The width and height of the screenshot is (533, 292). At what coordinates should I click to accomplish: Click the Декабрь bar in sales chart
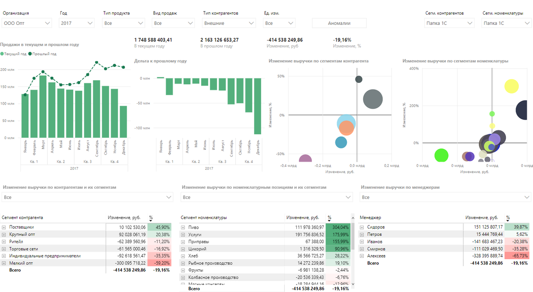(x=123, y=122)
